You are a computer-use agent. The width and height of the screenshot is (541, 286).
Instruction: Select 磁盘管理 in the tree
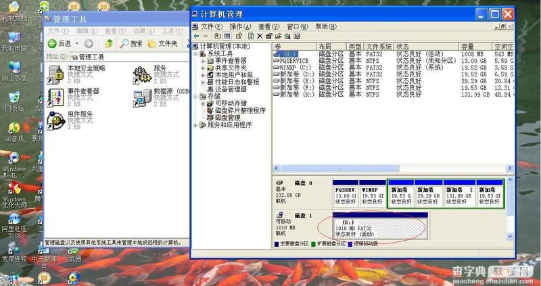(224, 118)
